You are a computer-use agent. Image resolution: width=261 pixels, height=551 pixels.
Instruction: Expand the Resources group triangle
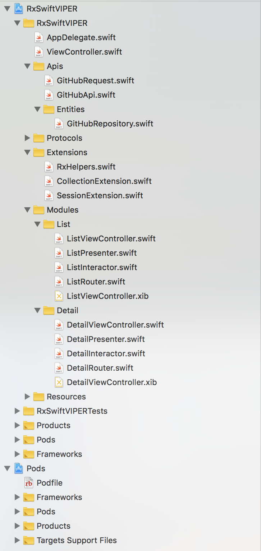(x=27, y=397)
